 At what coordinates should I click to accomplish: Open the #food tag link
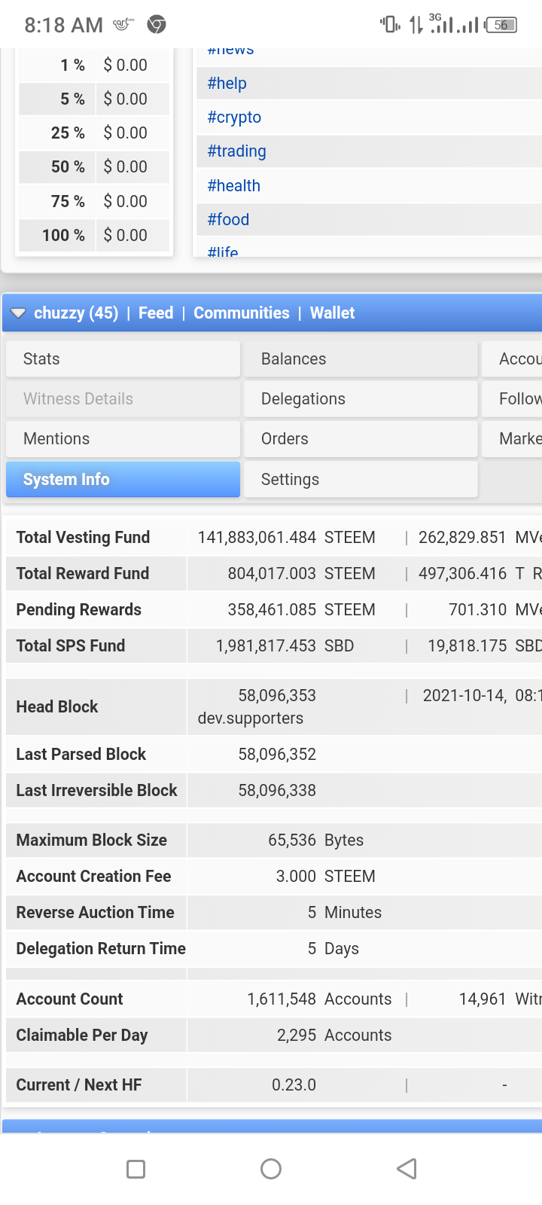(228, 220)
